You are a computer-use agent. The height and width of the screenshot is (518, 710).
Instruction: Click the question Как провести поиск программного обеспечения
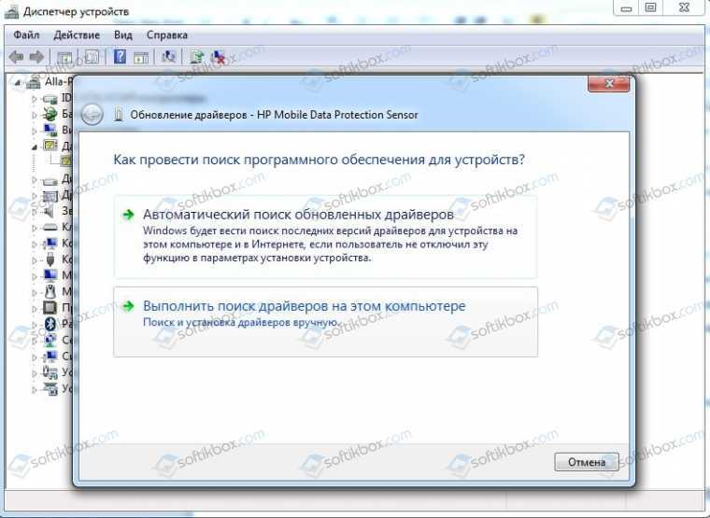(x=319, y=160)
